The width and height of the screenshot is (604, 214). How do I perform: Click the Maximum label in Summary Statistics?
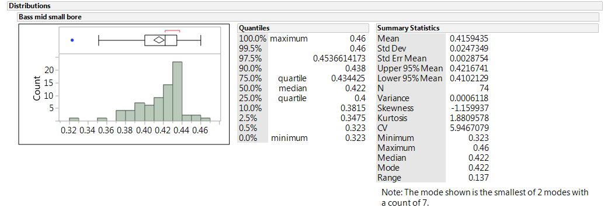click(x=397, y=148)
